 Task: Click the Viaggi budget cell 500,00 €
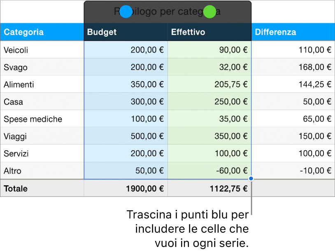(126, 137)
